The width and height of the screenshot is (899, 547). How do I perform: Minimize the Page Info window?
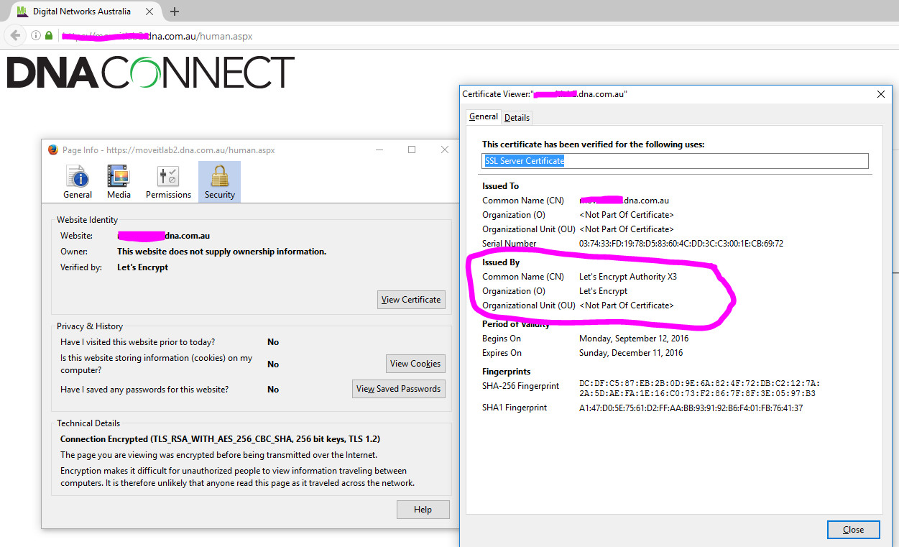pyautogui.click(x=379, y=150)
